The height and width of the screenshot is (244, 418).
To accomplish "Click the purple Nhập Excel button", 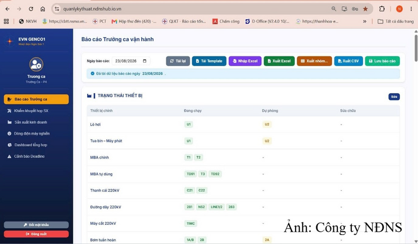I will coord(245,61).
